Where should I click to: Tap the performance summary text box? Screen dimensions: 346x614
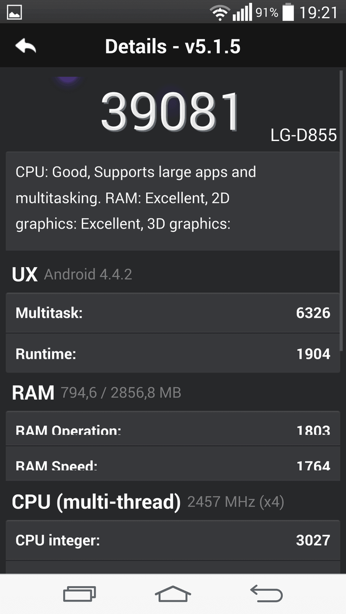pyautogui.click(x=173, y=201)
